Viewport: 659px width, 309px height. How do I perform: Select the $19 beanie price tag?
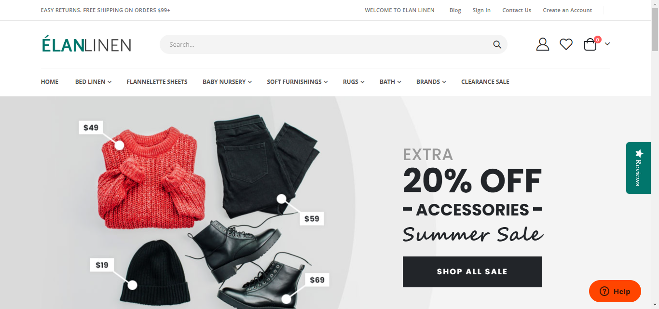(x=102, y=265)
